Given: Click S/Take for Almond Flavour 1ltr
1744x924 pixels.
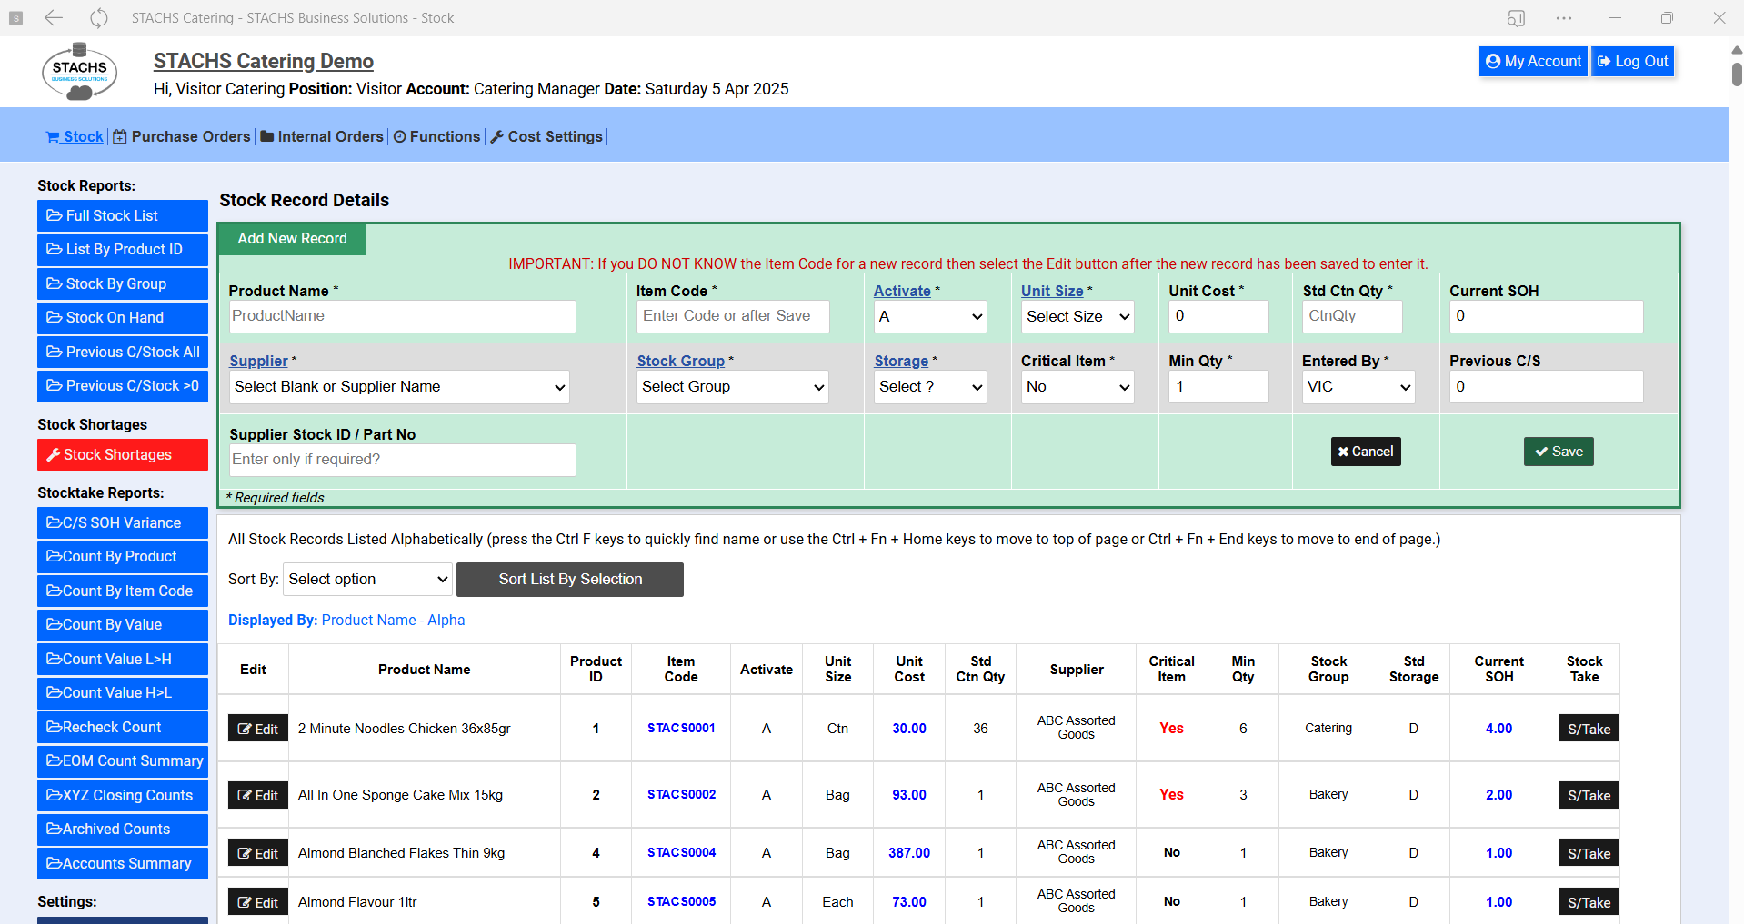Looking at the screenshot, I should [x=1589, y=902].
